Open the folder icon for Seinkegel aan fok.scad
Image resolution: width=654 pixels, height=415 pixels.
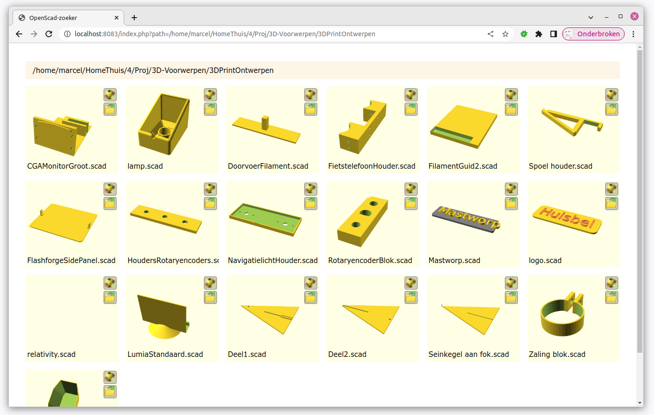coord(511,297)
